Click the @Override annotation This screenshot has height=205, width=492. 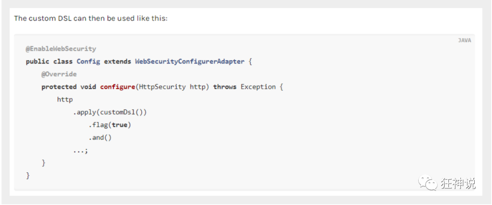(x=59, y=74)
